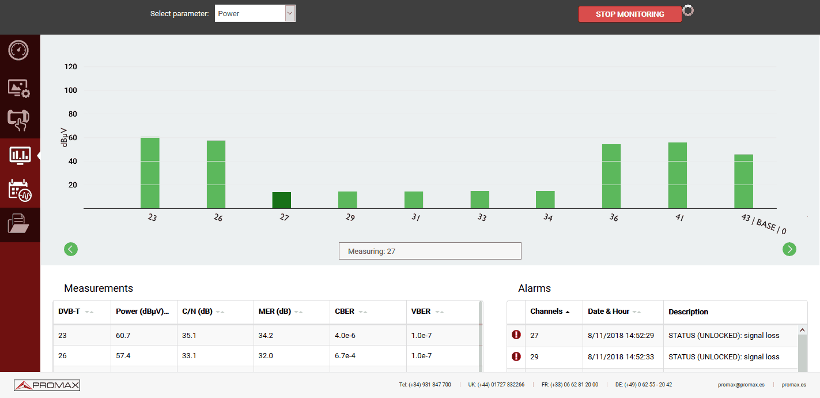Open the promax.es website link
This screenshot has height=398, width=820.
click(x=793, y=385)
